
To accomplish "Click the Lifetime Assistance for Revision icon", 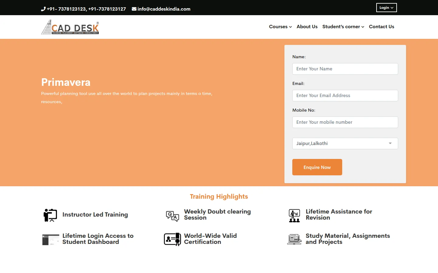I will (294, 216).
